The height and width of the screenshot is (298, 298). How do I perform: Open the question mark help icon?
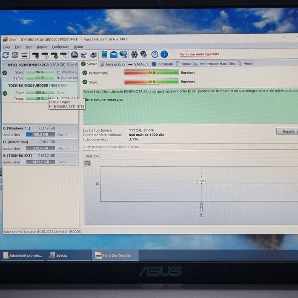(155, 54)
